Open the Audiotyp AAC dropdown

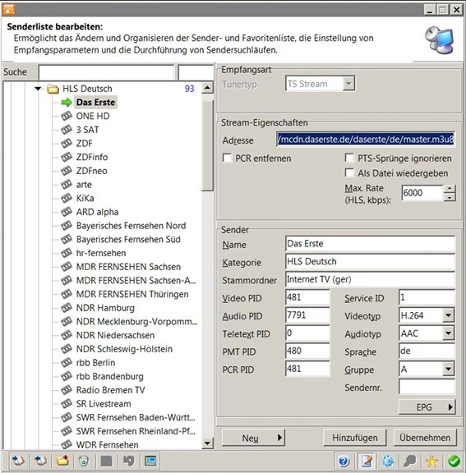(x=449, y=333)
